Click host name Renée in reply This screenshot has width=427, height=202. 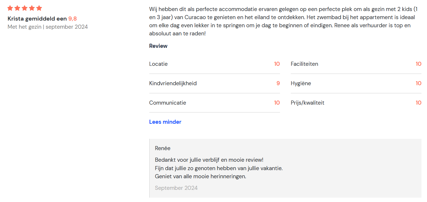tap(163, 148)
